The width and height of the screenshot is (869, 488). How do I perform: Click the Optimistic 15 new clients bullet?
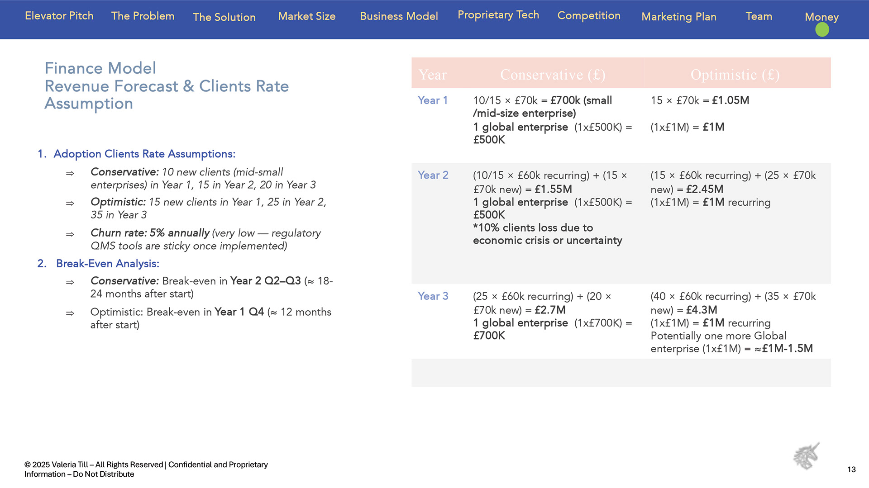coord(208,208)
